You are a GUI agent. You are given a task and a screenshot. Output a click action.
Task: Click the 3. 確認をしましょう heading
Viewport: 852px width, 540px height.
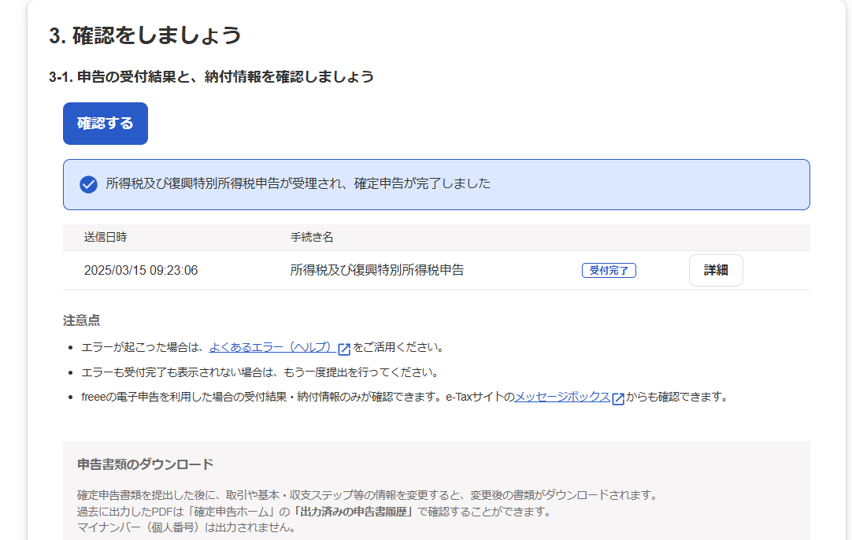[145, 35]
